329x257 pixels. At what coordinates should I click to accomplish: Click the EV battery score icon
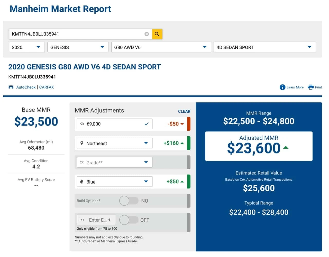coord(82,220)
